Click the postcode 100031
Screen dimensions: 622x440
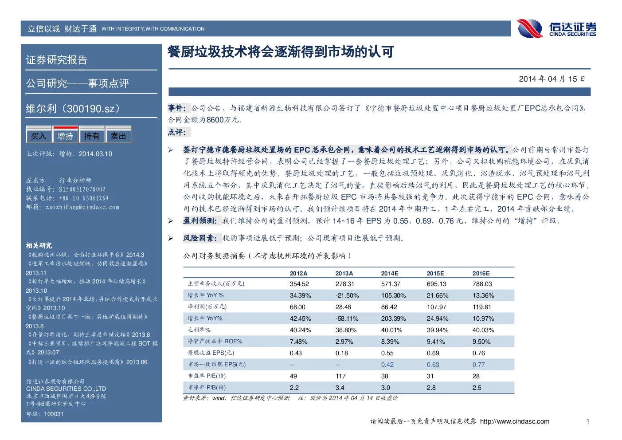54,414
